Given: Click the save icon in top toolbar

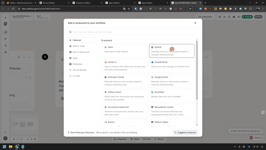Looking at the screenshot, I should click(234, 17).
